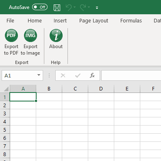Open the Formulas tab
This screenshot has width=161, height=161.
[x=131, y=21]
